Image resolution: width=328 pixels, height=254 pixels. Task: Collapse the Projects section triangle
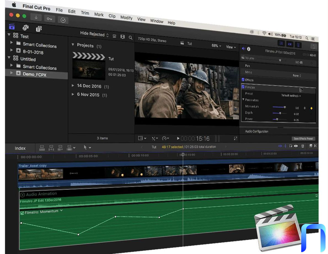point(73,44)
